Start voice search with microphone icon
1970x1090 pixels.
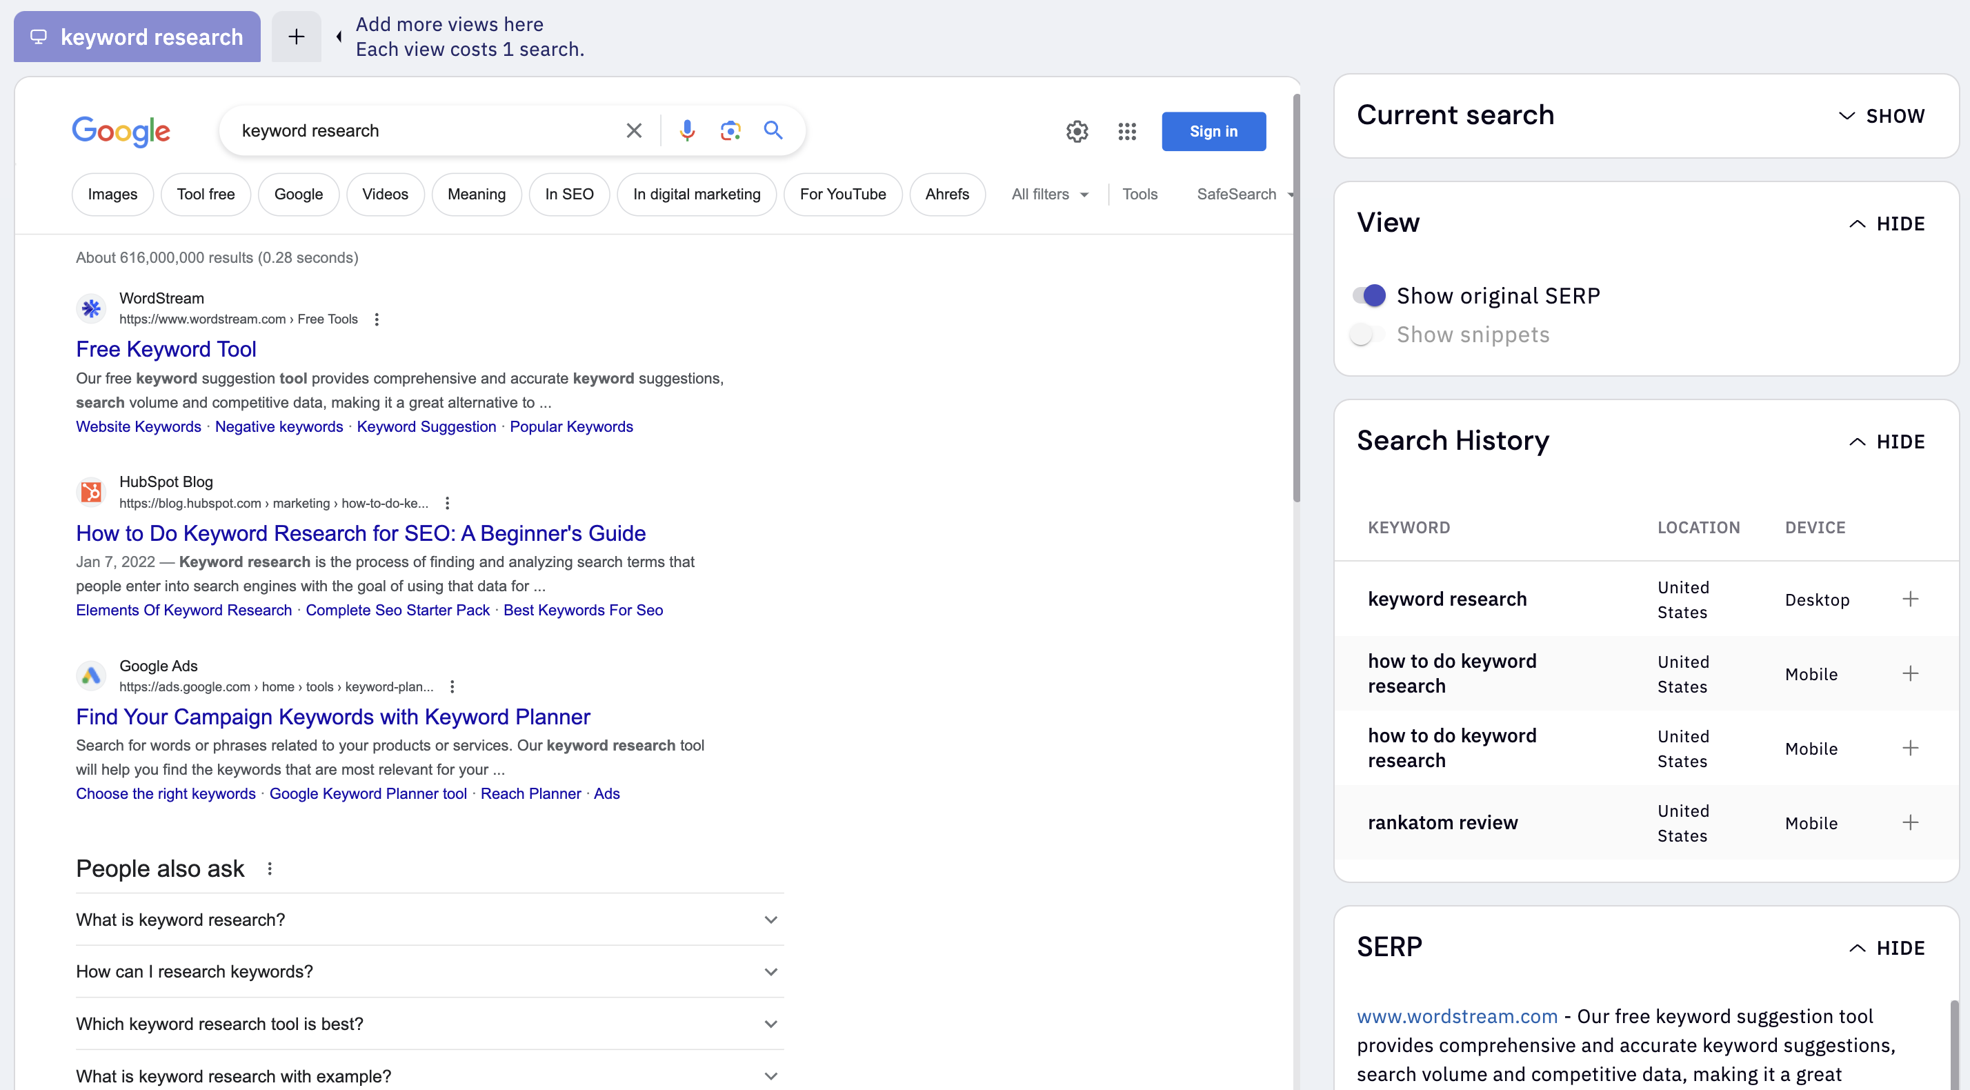(687, 131)
